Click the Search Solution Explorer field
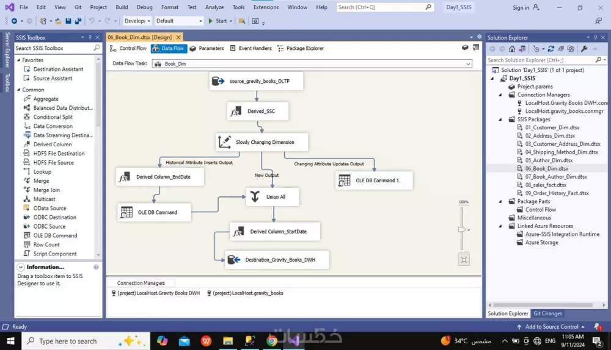Screen dimensions: 611x350 click(x=541, y=60)
